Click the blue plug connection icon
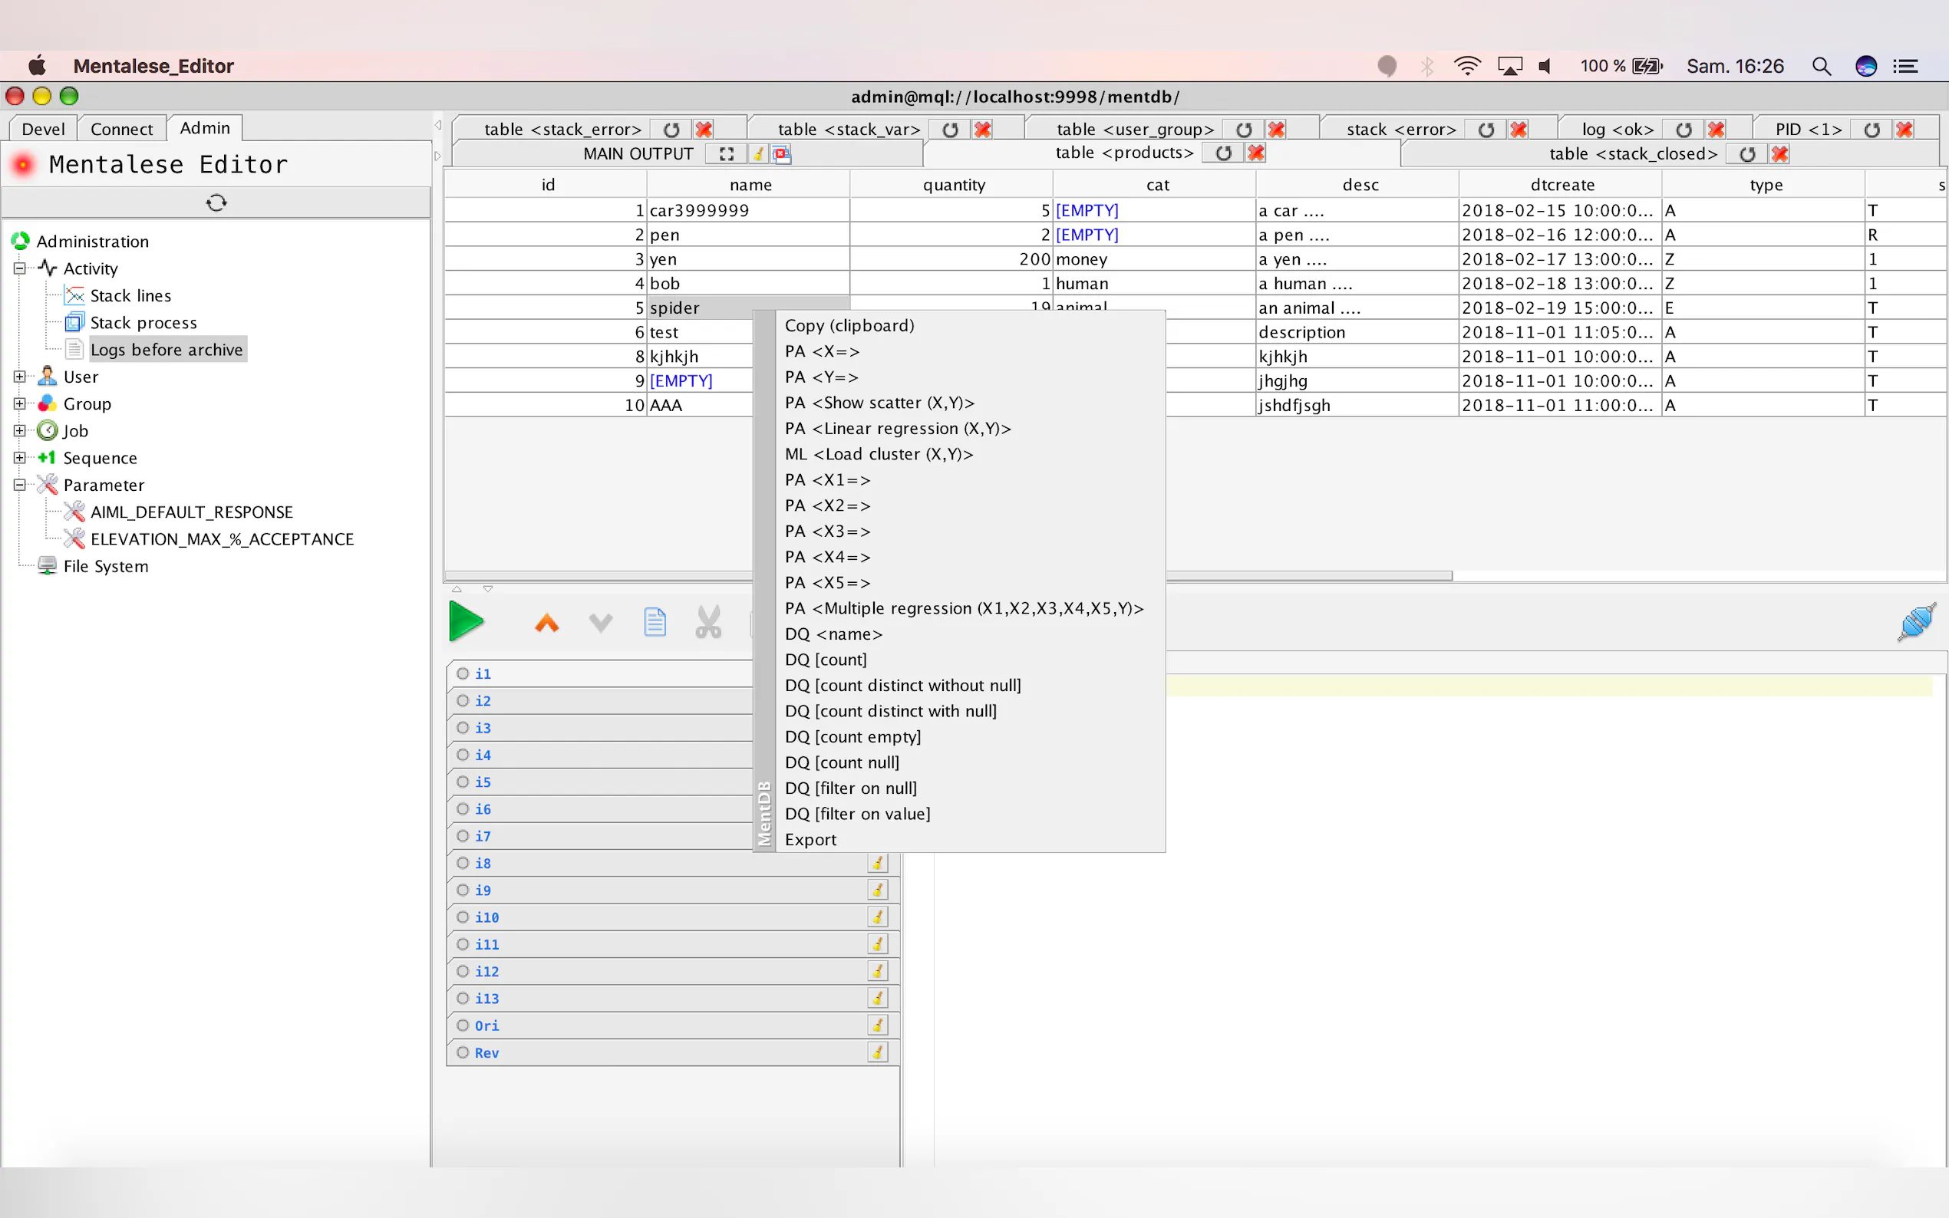This screenshot has width=1949, height=1218. click(x=1916, y=623)
